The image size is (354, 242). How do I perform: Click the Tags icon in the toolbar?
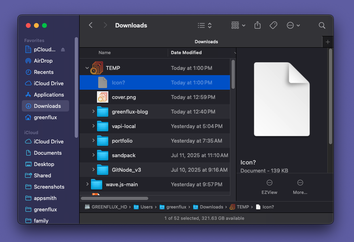pyautogui.click(x=273, y=25)
